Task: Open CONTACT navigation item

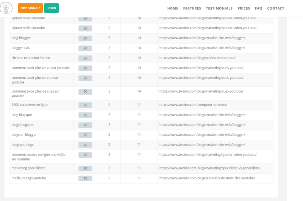Action: click(x=276, y=8)
